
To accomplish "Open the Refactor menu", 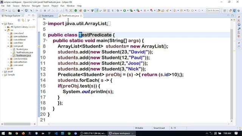I will [26, 6].
